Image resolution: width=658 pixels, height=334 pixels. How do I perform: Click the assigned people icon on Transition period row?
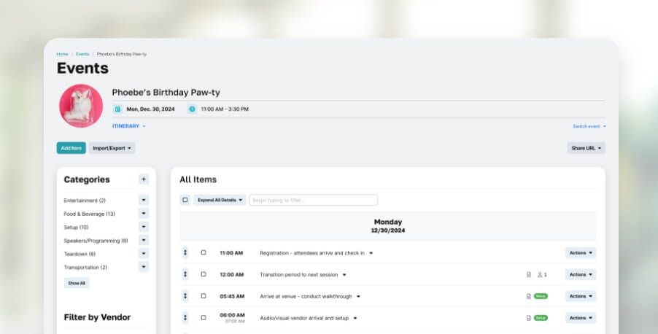542,275
